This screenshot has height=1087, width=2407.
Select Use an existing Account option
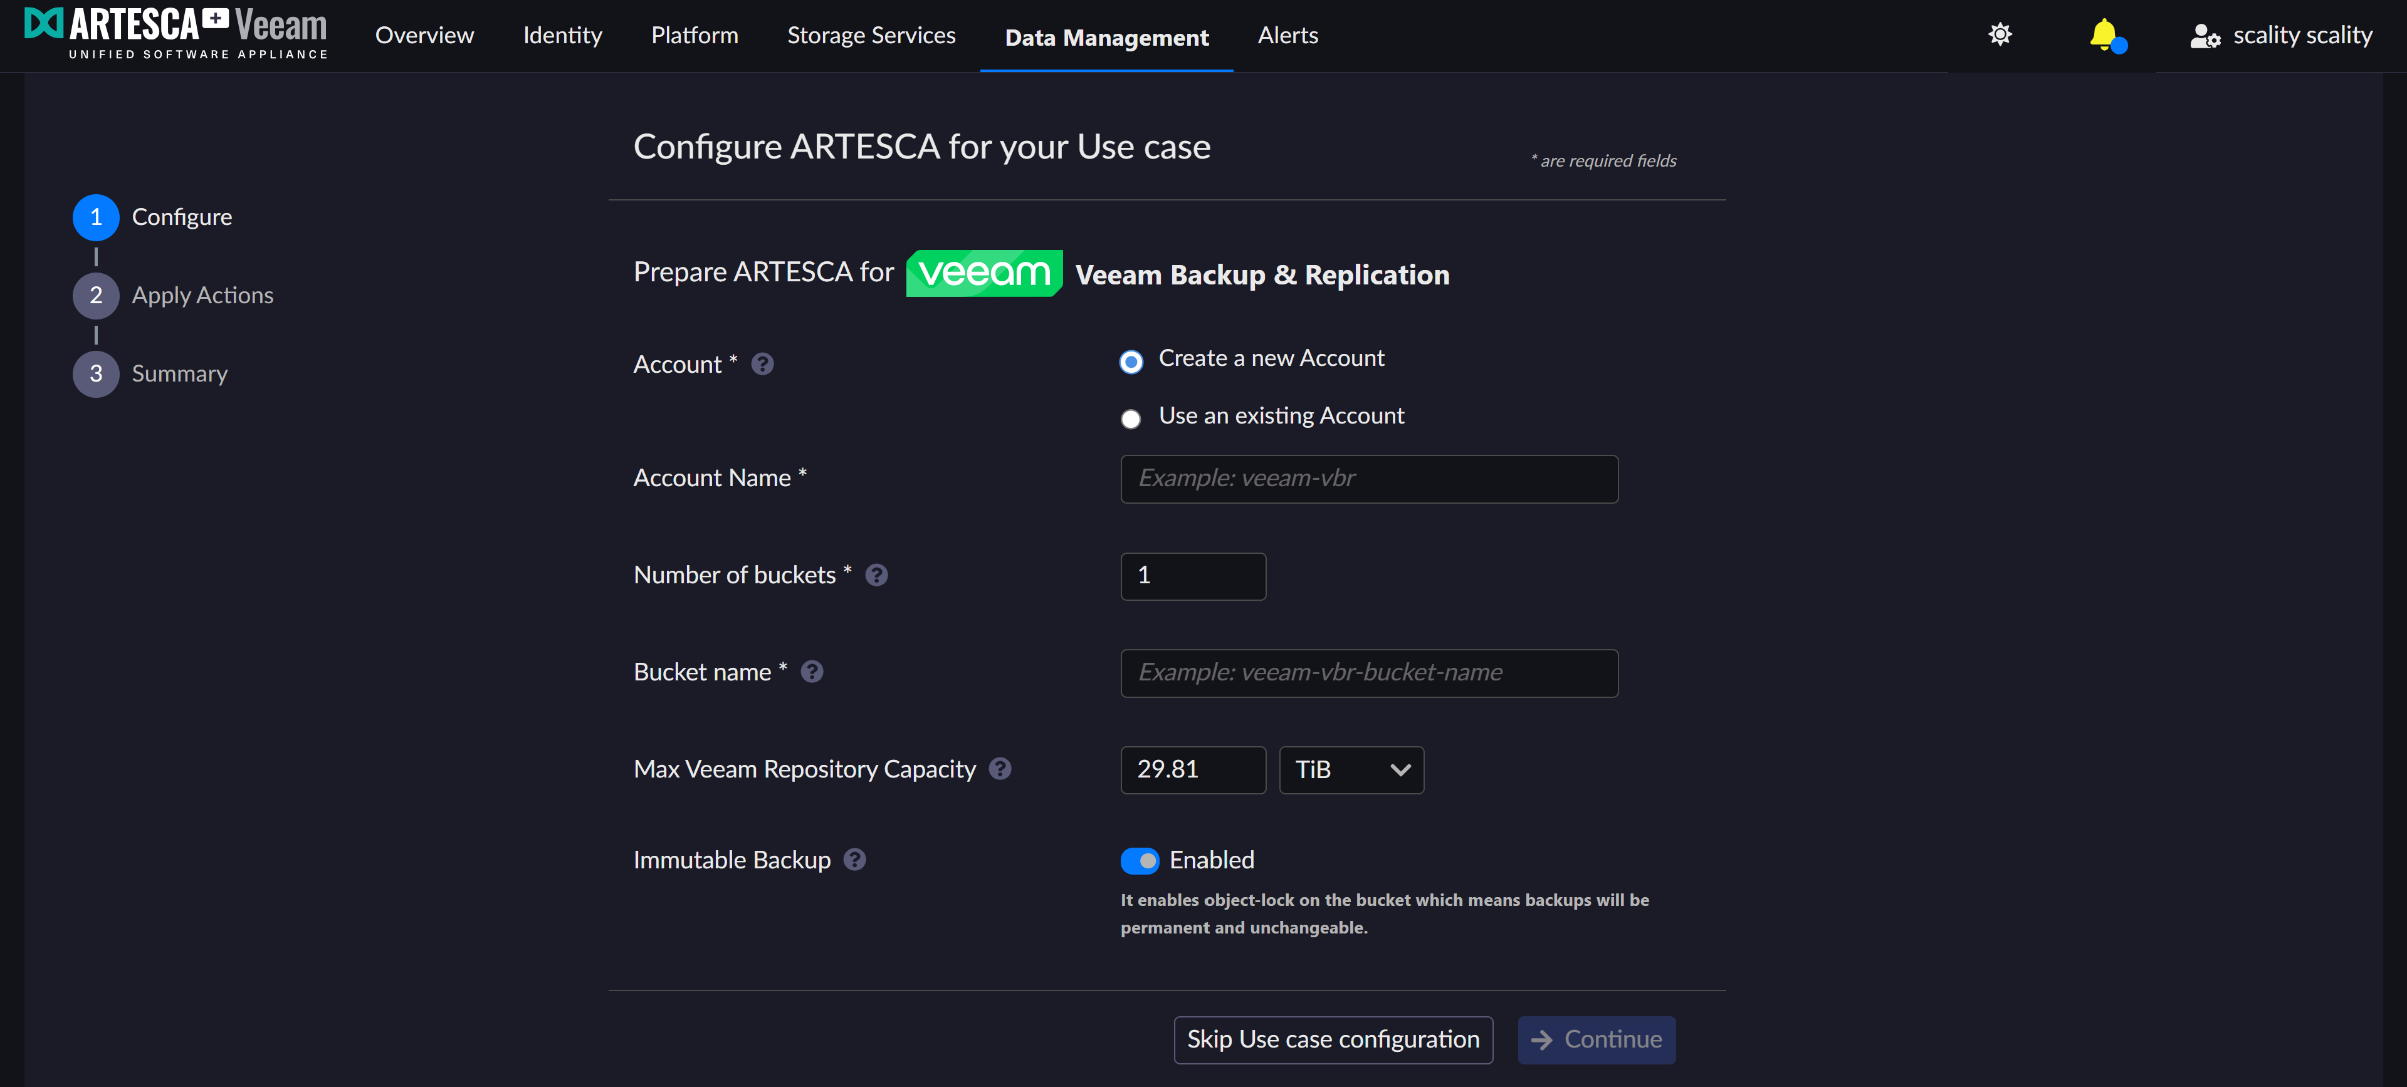tap(1131, 419)
